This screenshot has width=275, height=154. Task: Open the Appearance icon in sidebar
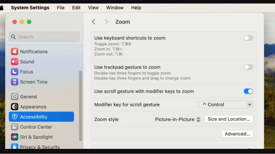coord(14,107)
